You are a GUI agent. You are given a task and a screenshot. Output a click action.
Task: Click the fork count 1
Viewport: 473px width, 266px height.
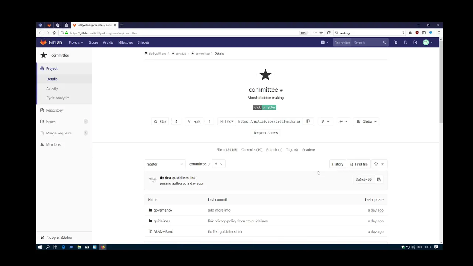click(x=209, y=122)
